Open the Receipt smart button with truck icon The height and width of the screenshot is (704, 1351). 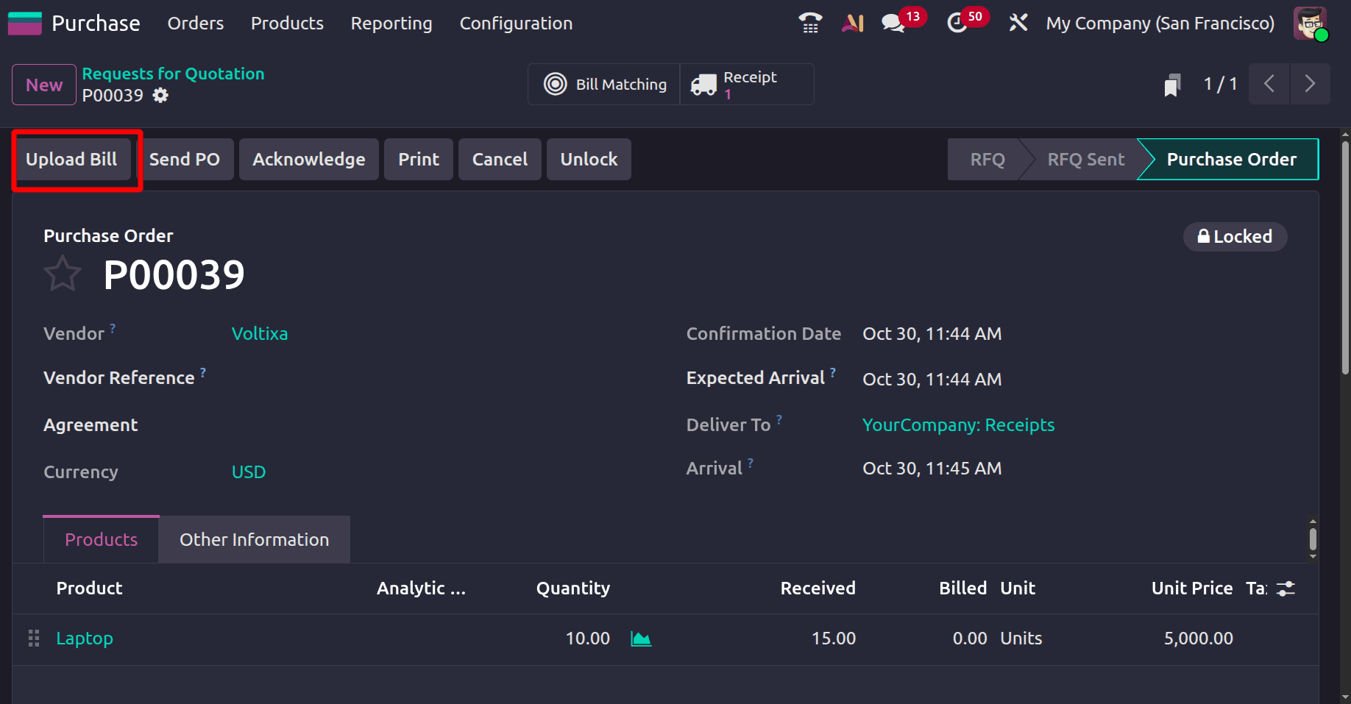click(746, 84)
